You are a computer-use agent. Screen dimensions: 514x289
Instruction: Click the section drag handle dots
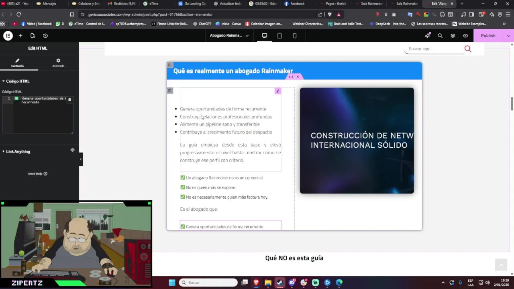click(x=291, y=77)
